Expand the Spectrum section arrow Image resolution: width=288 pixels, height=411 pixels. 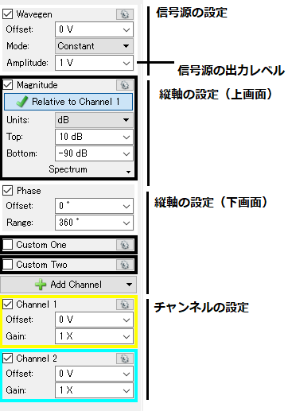(129, 172)
